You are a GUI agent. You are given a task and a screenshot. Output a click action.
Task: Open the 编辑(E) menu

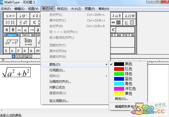tap(19, 9)
